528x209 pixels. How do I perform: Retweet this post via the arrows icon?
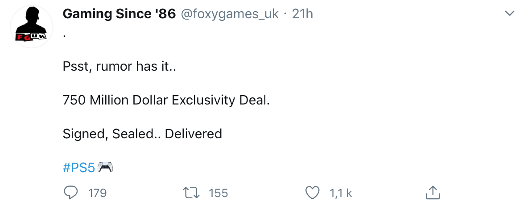click(191, 193)
